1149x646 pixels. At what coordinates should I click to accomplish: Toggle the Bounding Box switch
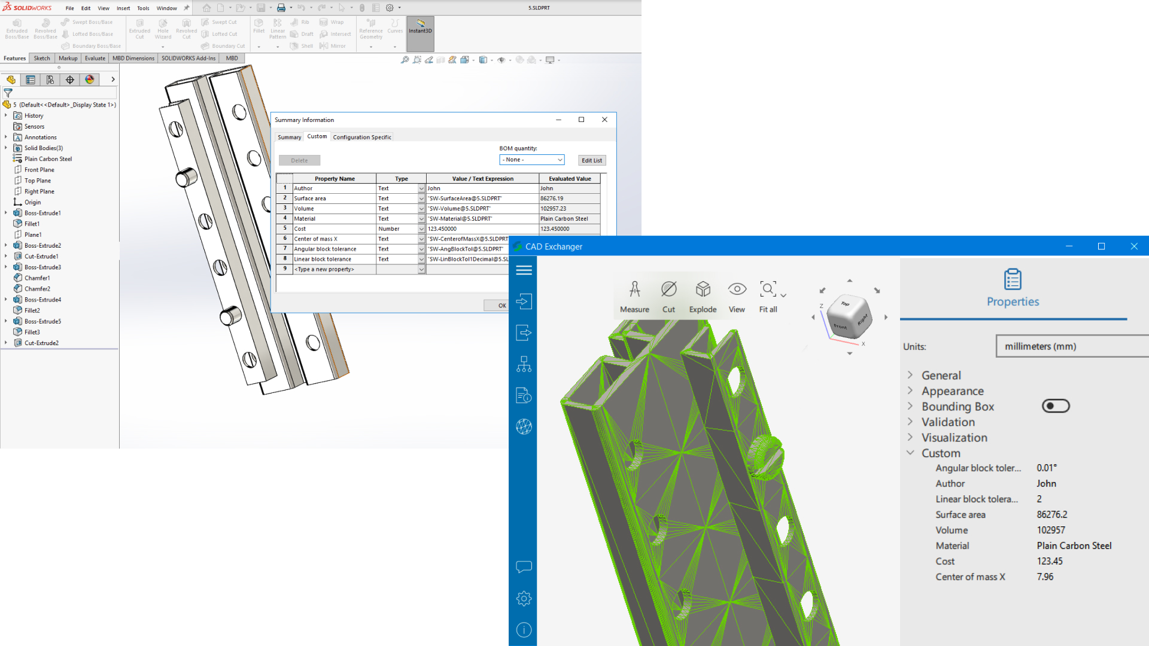coord(1056,406)
